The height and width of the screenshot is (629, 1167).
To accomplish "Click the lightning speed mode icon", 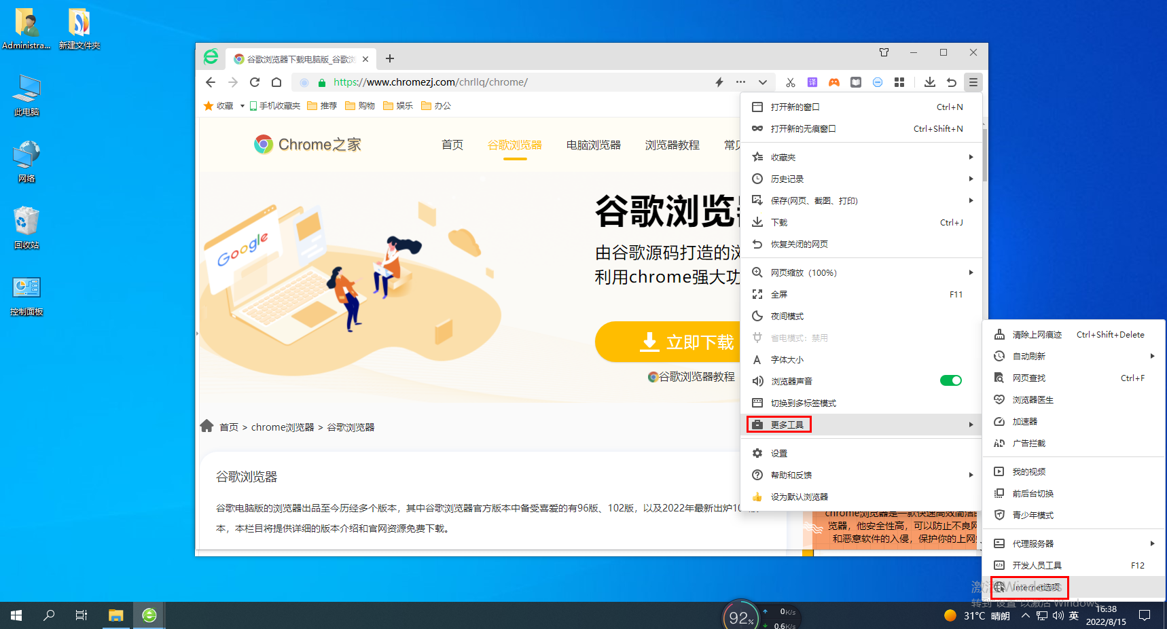I will point(719,82).
